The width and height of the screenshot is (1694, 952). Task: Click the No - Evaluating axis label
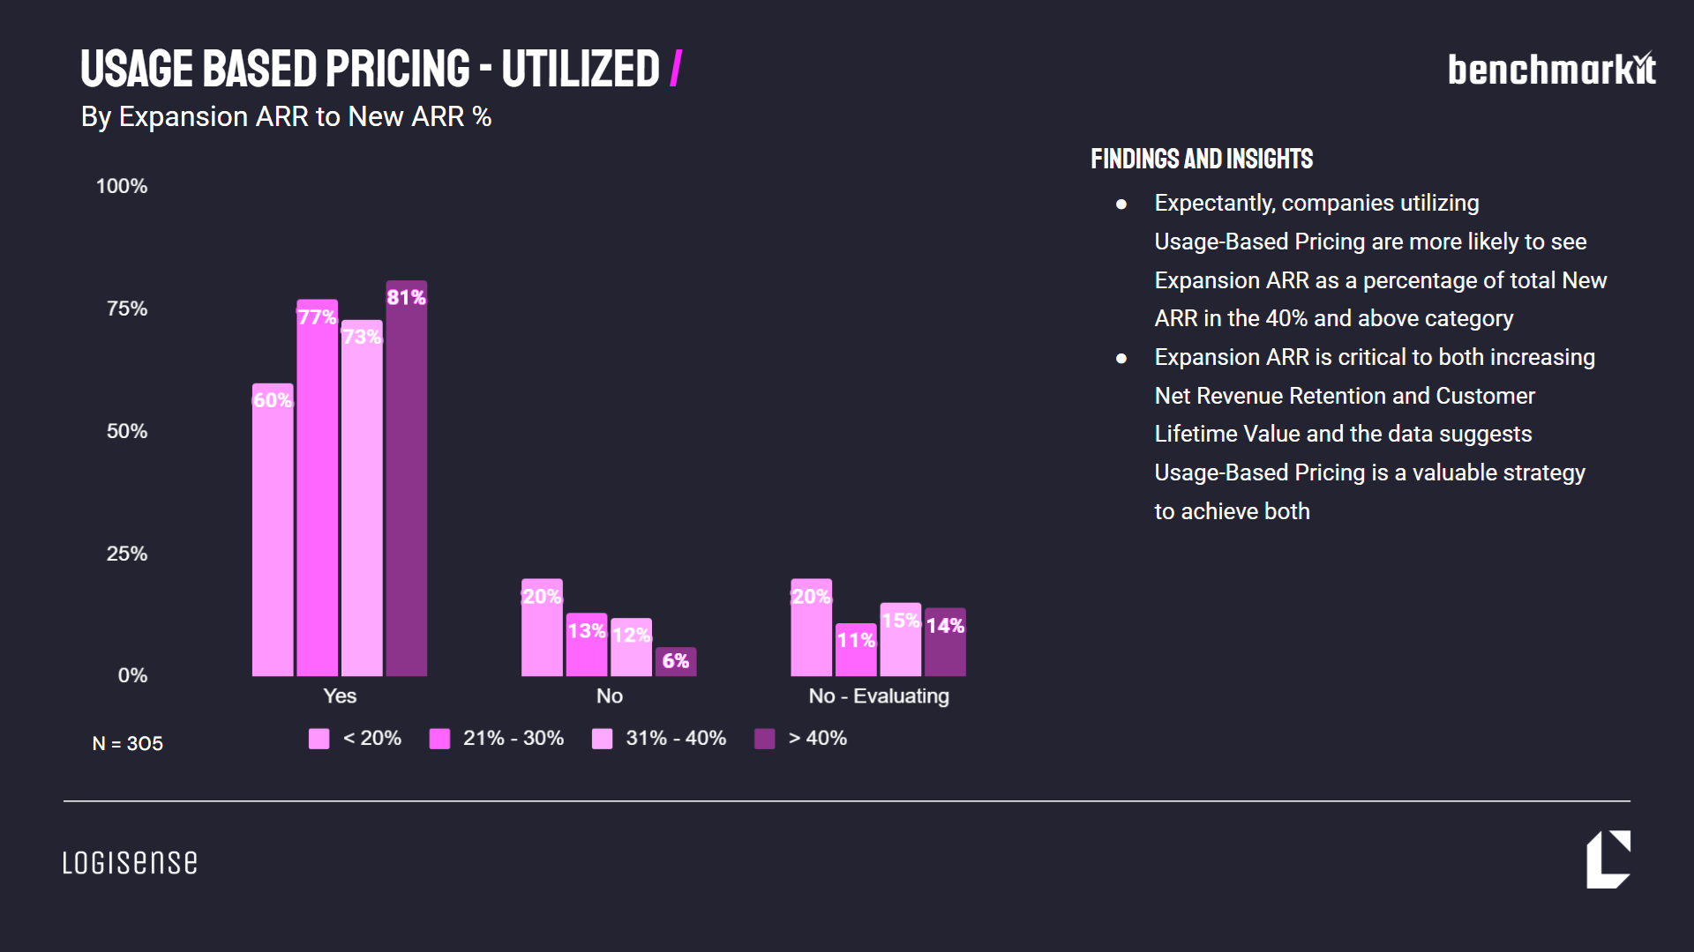pyautogui.click(x=879, y=696)
